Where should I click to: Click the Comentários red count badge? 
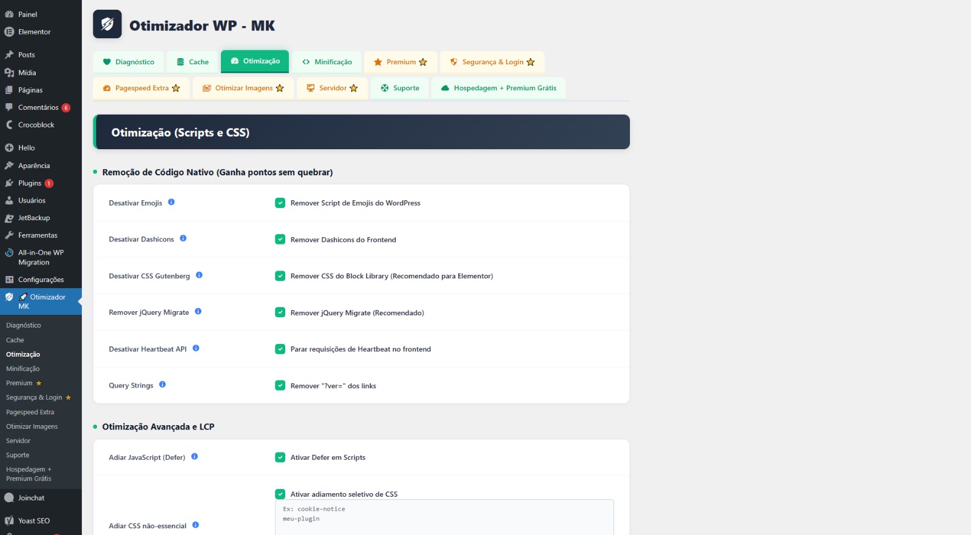tap(66, 107)
